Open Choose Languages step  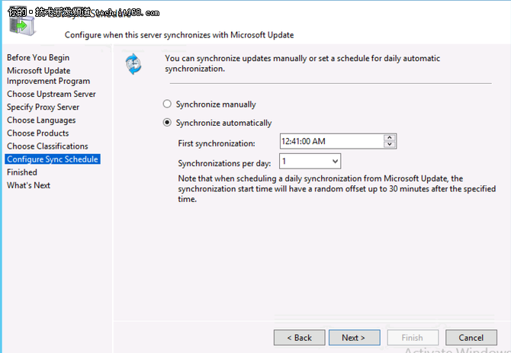[x=41, y=120]
